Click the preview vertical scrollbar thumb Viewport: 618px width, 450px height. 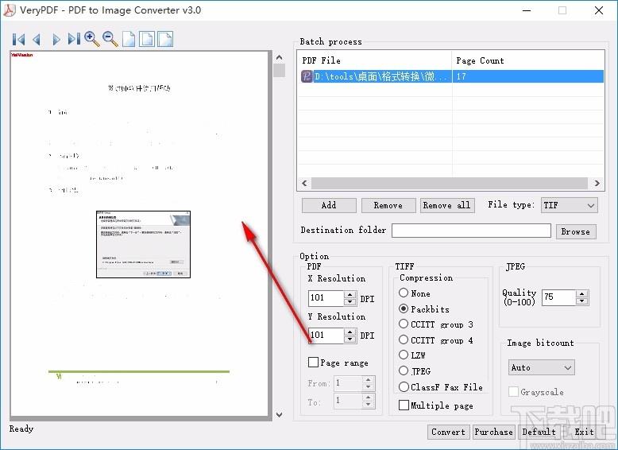coord(279,71)
